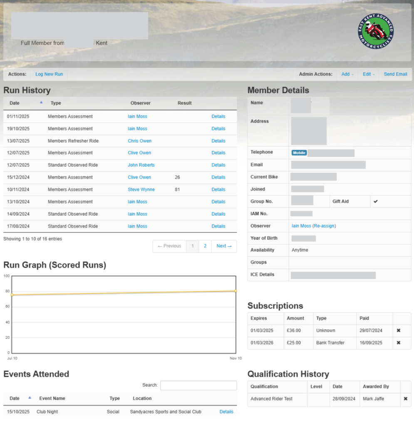Remove the Advanced Rider Test qualification
414x428 pixels.
pos(406,398)
